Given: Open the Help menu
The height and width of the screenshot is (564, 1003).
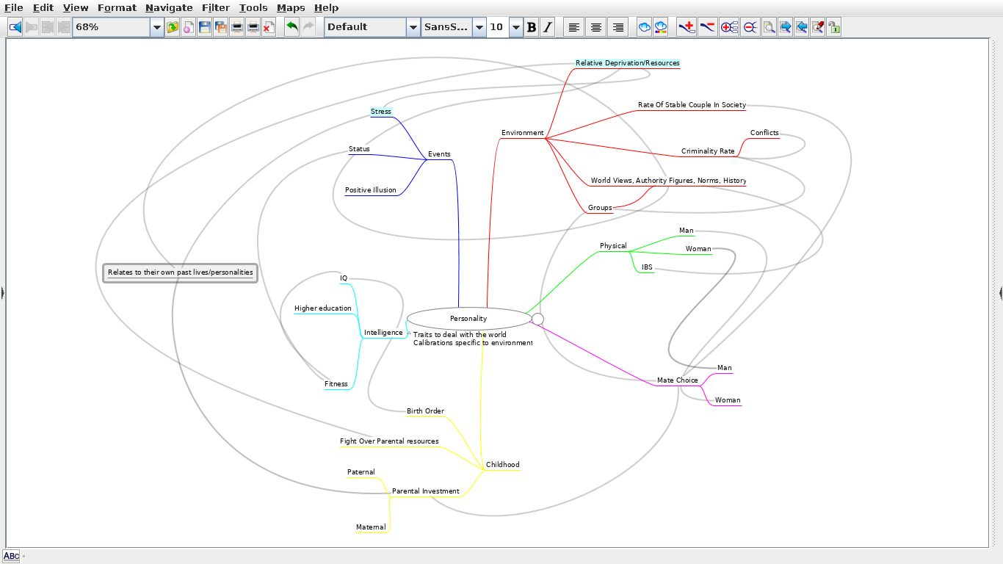Looking at the screenshot, I should pyautogui.click(x=326, y=8).
